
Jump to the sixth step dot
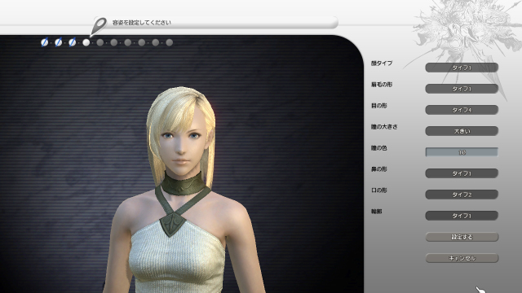[114, 42]
